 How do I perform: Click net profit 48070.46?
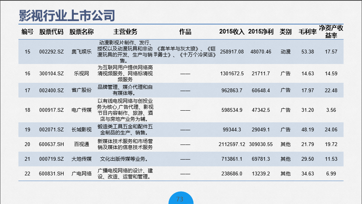click(x=261, y=52)
